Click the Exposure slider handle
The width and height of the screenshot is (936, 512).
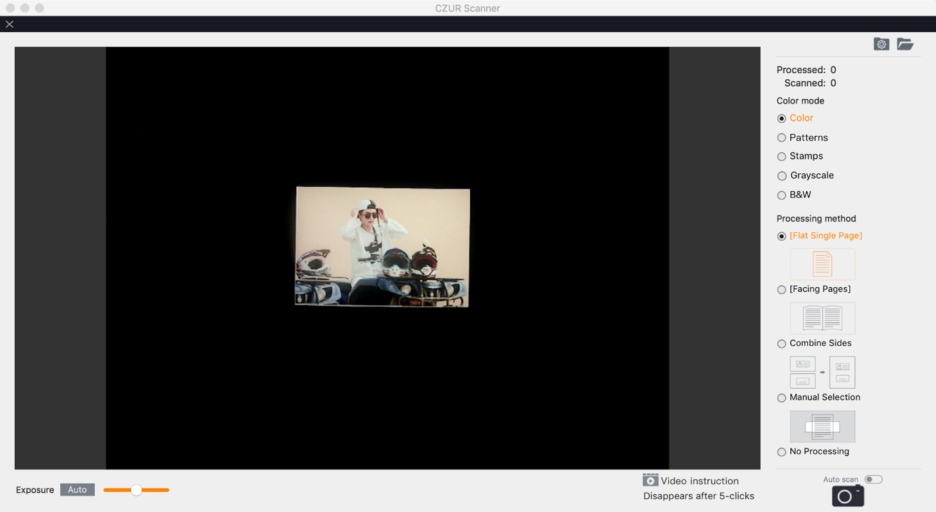[x=136, y=490]
